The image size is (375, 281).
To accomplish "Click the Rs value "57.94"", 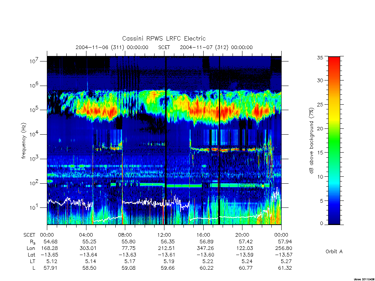I will (x=285, y=241).
